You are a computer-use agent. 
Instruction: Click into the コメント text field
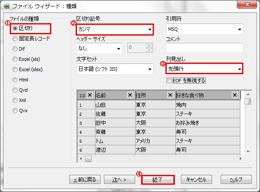pos(204,48)
